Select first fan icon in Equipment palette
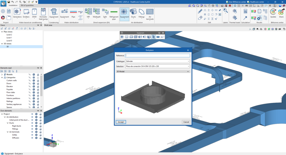This screenshot has height=155, width=286. (122, 37)
